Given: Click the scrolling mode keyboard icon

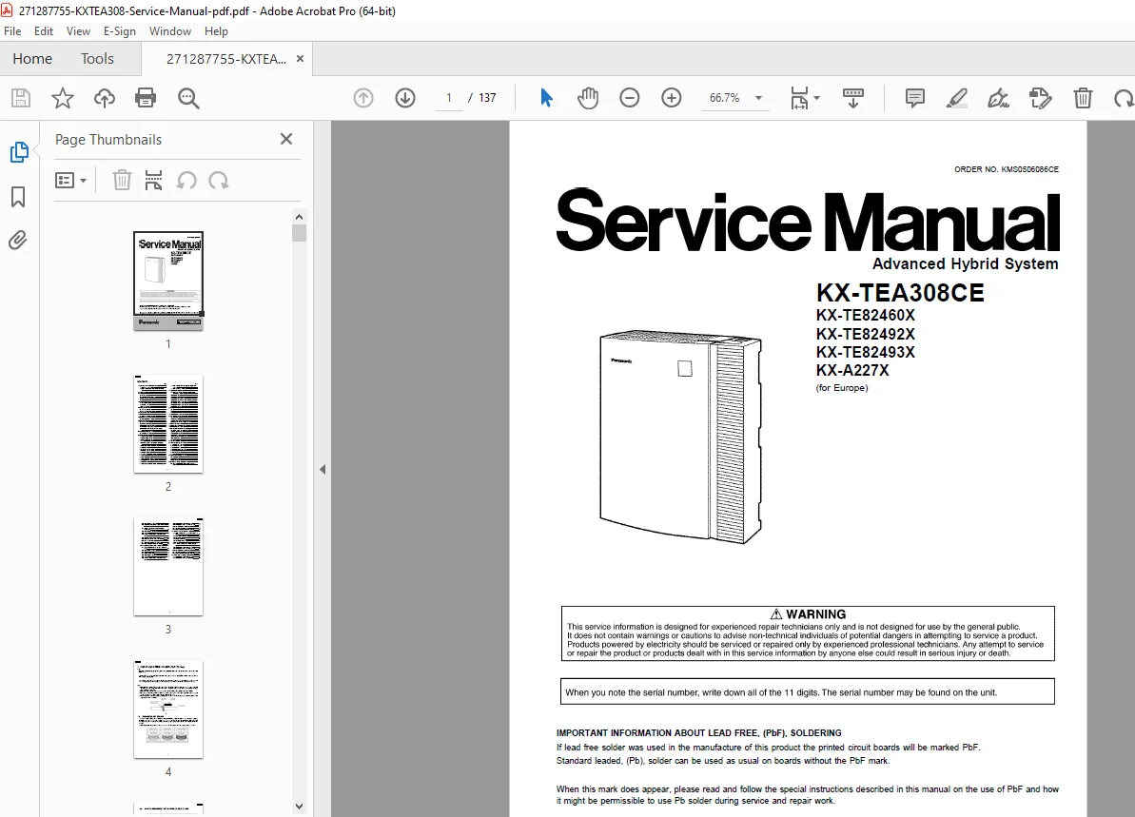Looking at the screenshot, I should (853, 98).
